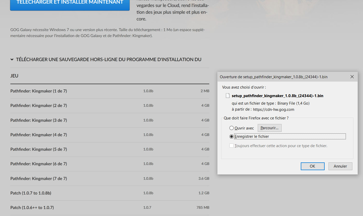Click the filename setup_pathfinder_kingmaker_1.0.8b_(24344)-1.bin

tap(277, 96)
